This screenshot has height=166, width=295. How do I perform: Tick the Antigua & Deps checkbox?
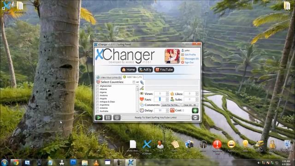[x=97, y=102]
